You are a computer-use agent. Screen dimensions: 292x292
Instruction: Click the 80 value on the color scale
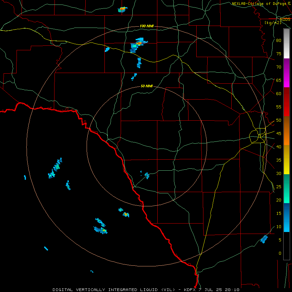(279, 41)
